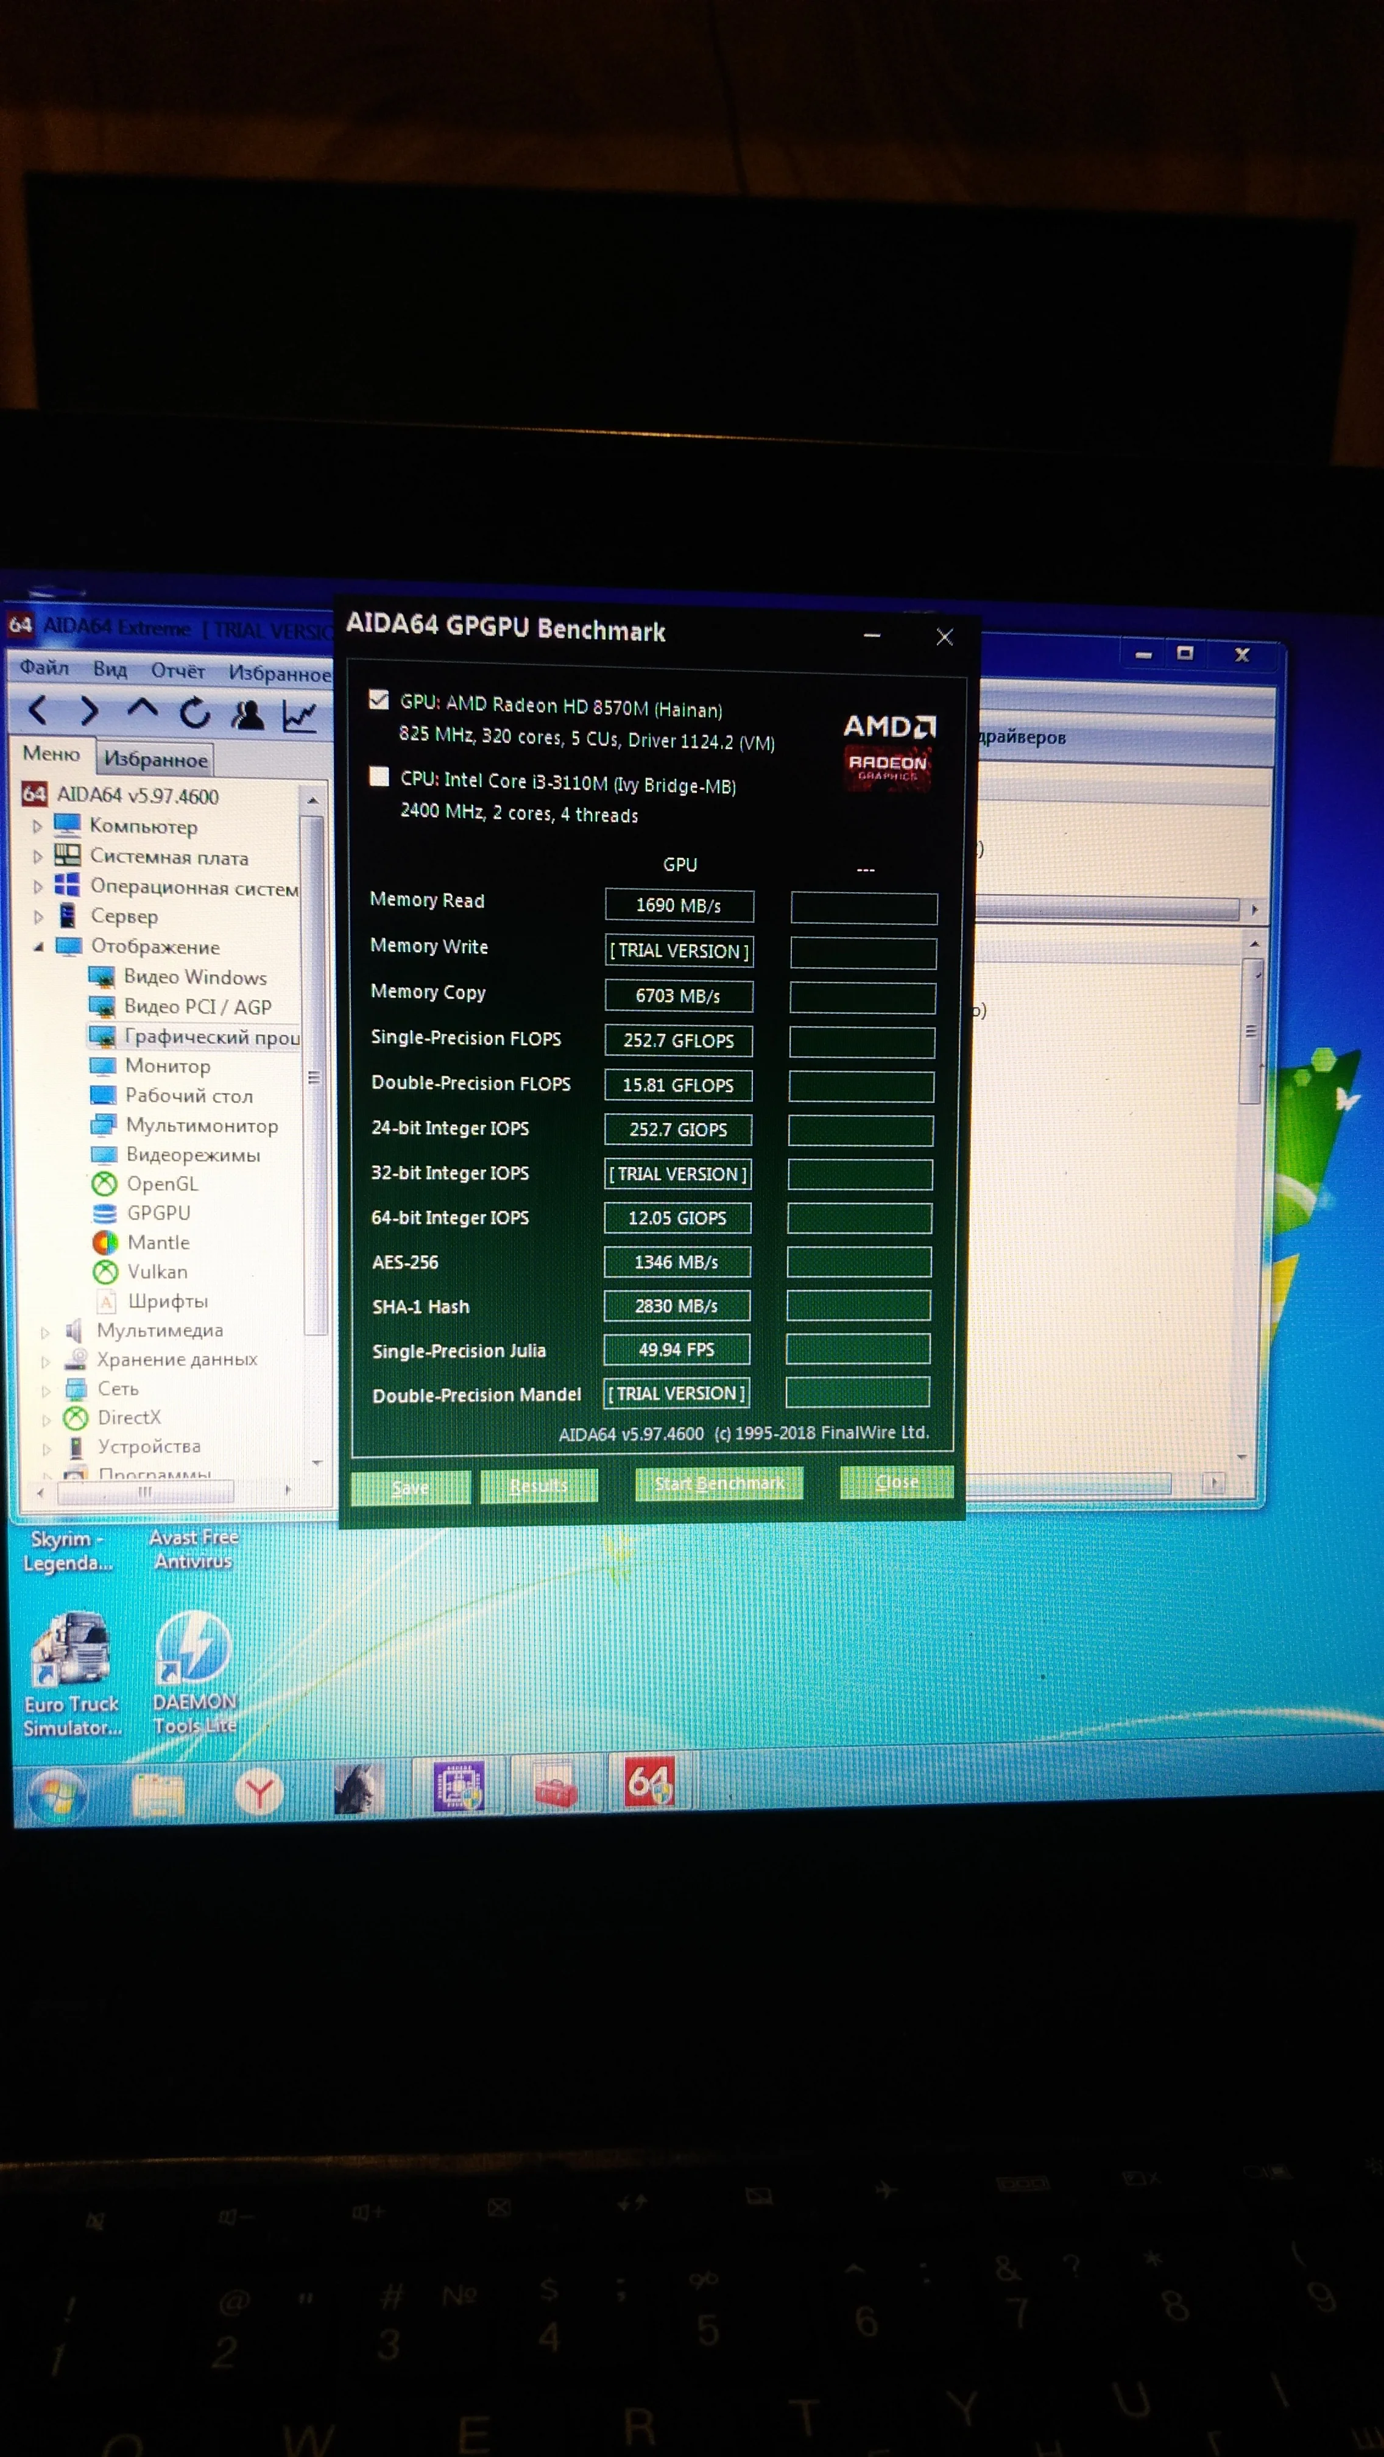Switch to the Избранное tab
This screenshot has height=2457, width=1384.
155,759
